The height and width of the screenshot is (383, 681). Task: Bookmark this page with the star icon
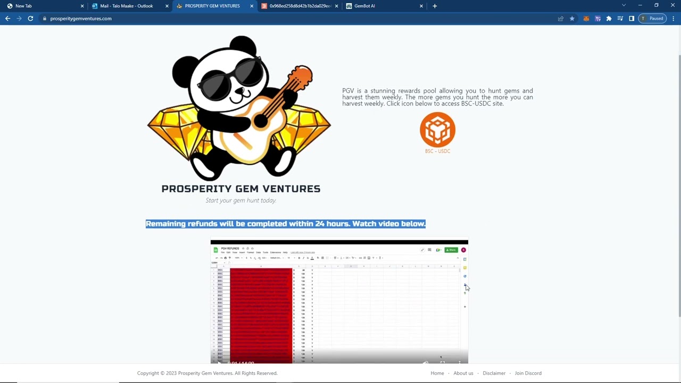click(572, 19)
